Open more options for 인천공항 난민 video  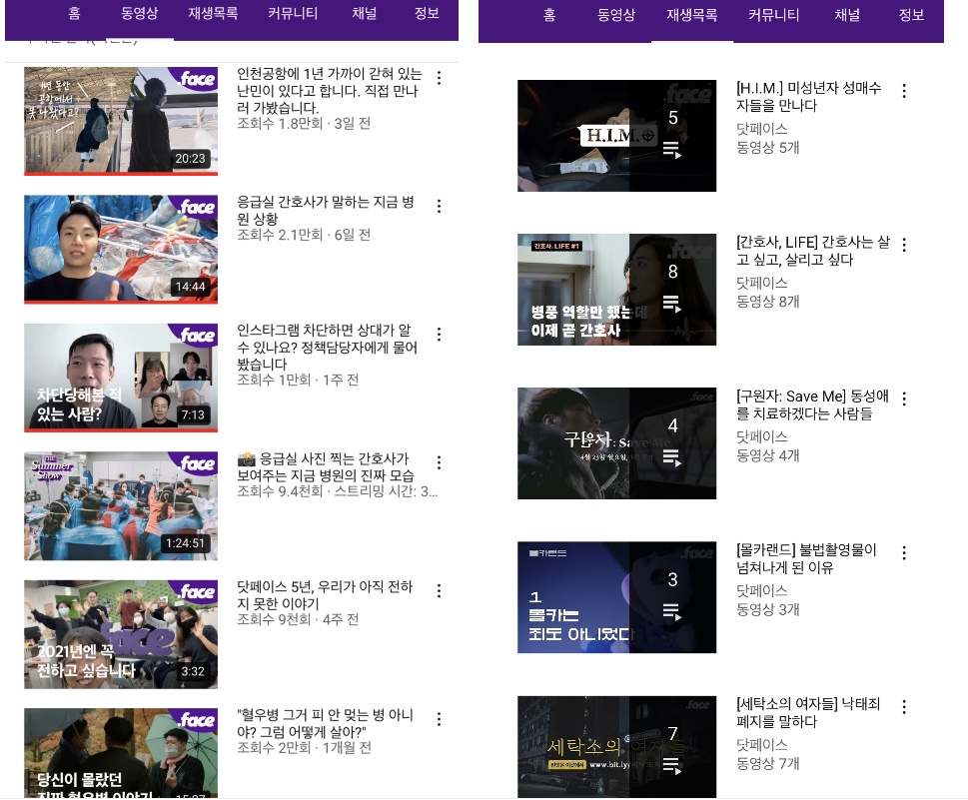click(439, 78)
